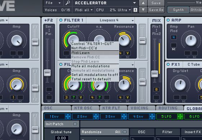Click the move icon on 1 Env
This screenshot has height=140, width=202.
click(68, 117)
